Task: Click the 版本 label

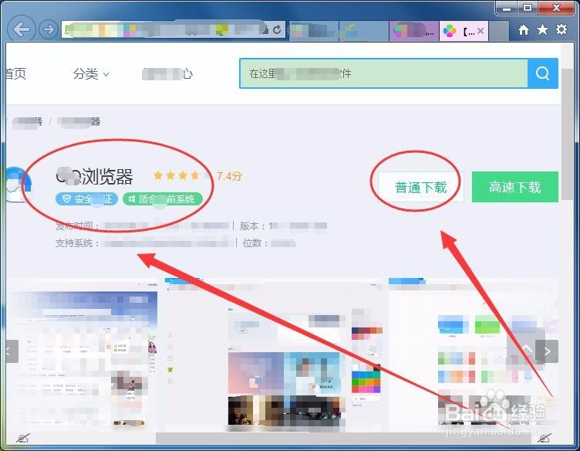Action: click(252, 225)
